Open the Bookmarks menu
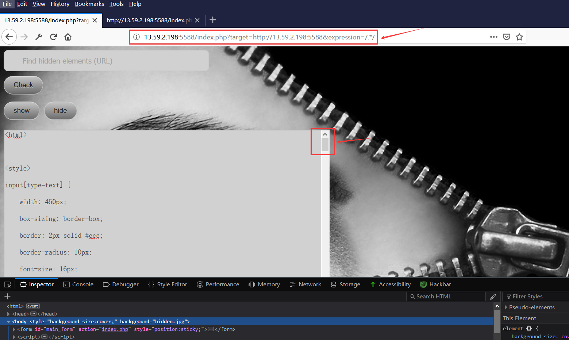569x340 pixels. click(89, 4)
